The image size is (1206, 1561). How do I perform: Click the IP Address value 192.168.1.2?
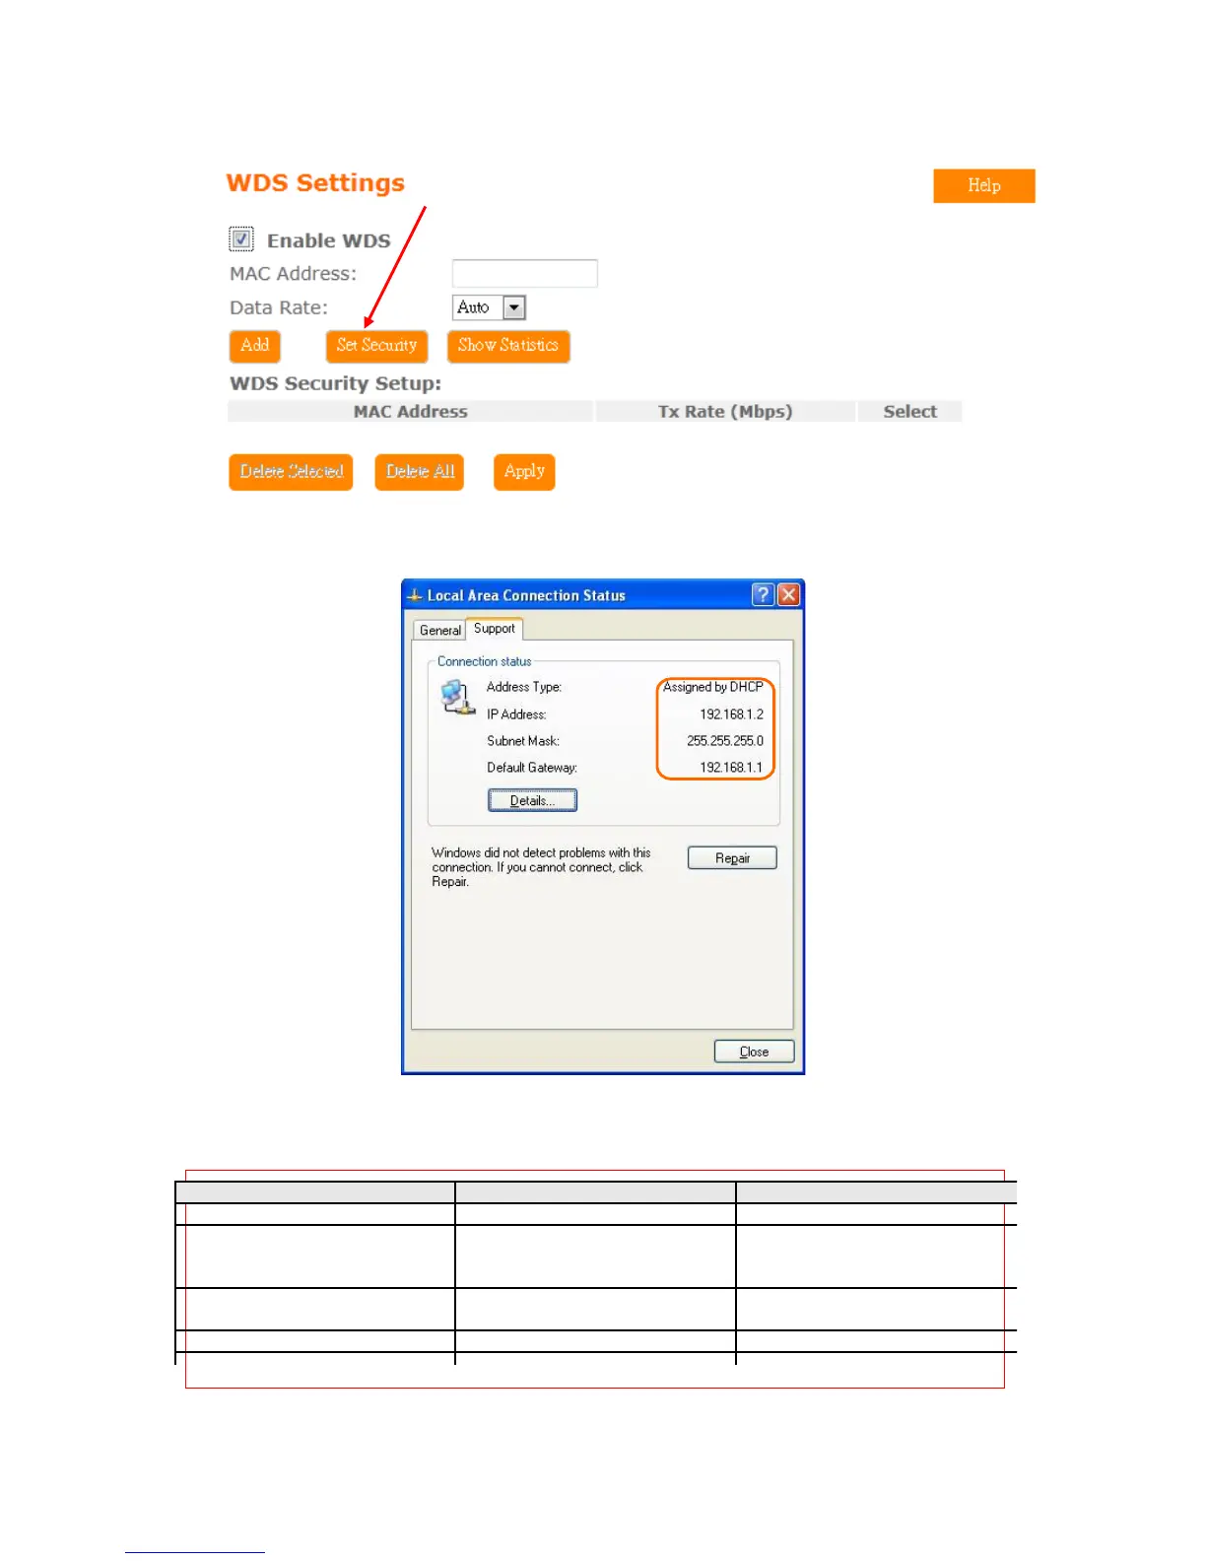point(731,714)
